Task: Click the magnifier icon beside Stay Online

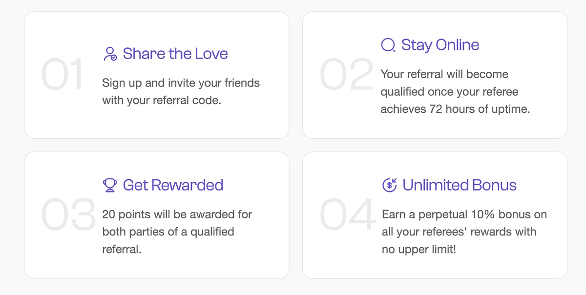Action: pos(388,45)
